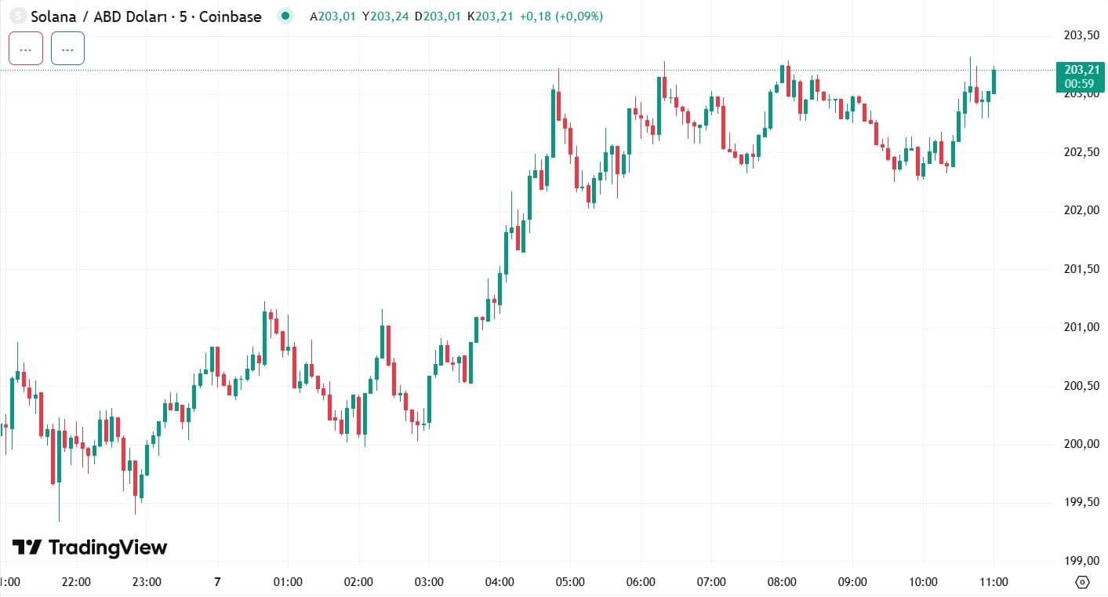Select the 22:00 time axis label
This screenshot has width=1108, height=597.
click(76, 582)
